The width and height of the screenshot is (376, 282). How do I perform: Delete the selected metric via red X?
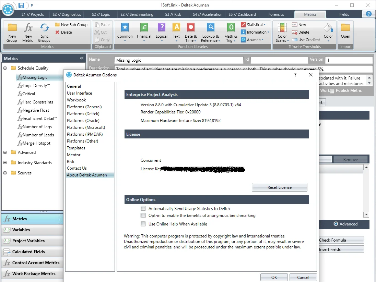[x=63, y=32]
